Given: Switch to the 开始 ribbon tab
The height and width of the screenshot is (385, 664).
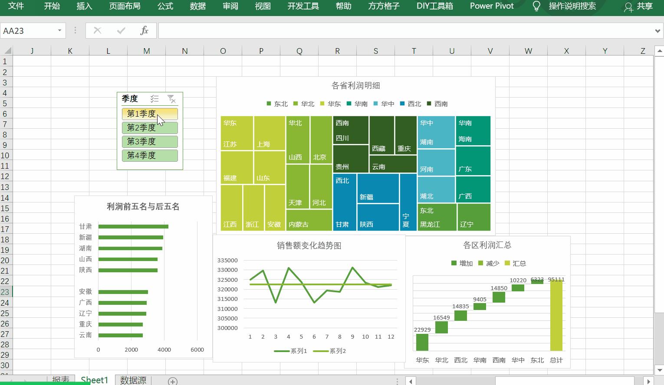Looking at the screenshot, I should click(52, 6).
